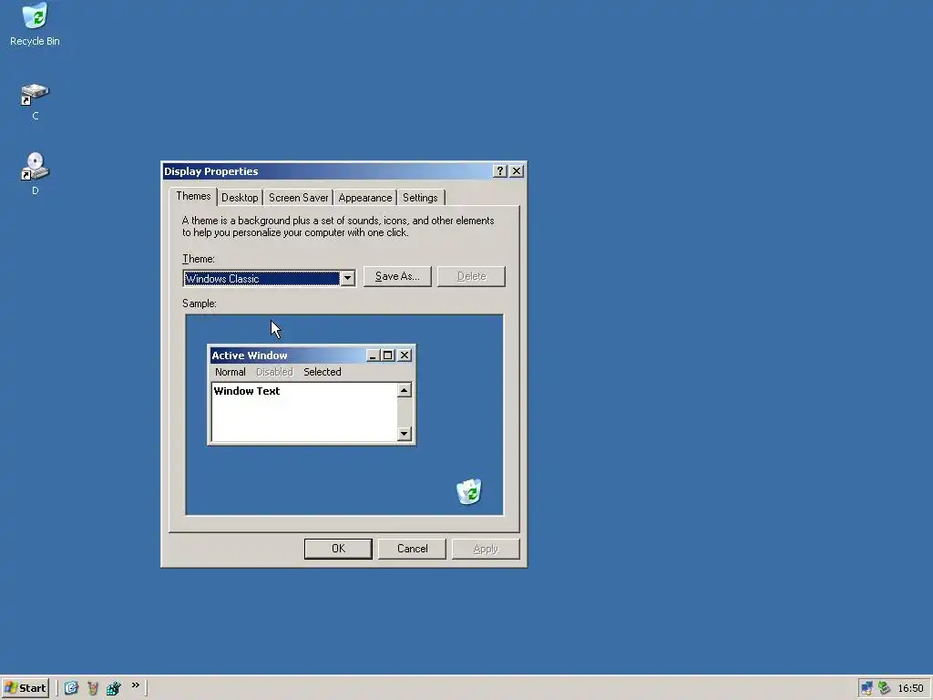This screenshot has width=933, height=700.
Task: Close the Display Properties dialog
Action: click(x=517, y=171)
